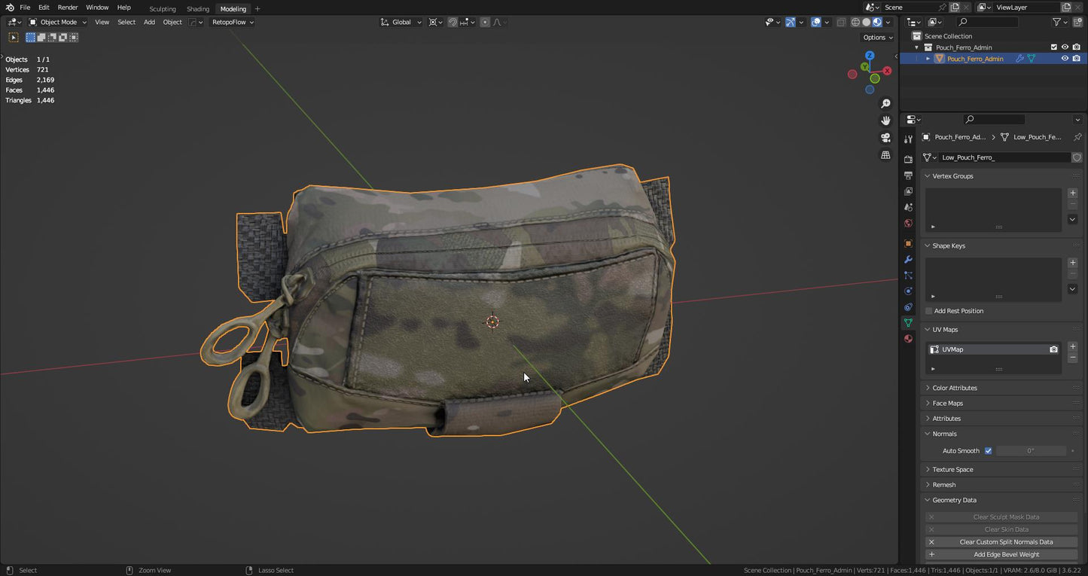Click the pan view hand icon
Image resolution: width=1088 pixels, height=576 pixels.
(885, 120)
